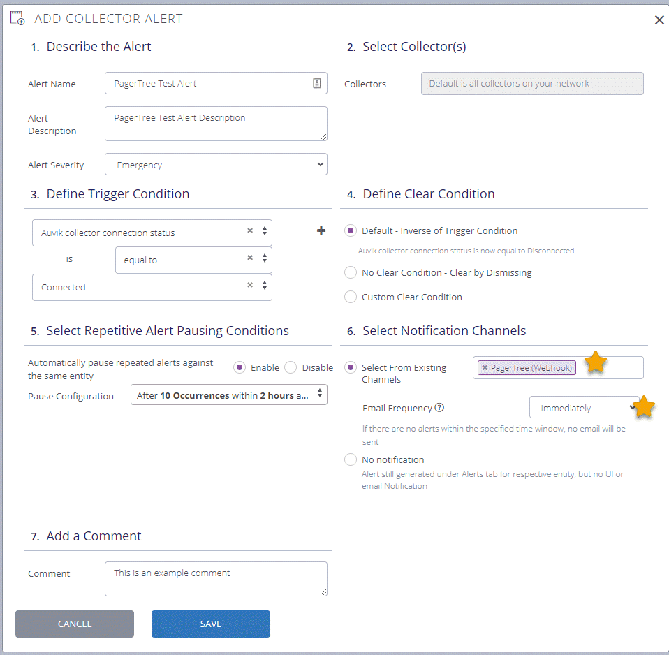Add another trigger condition with plus icon
669x655 pixels.
click(321, 231)
